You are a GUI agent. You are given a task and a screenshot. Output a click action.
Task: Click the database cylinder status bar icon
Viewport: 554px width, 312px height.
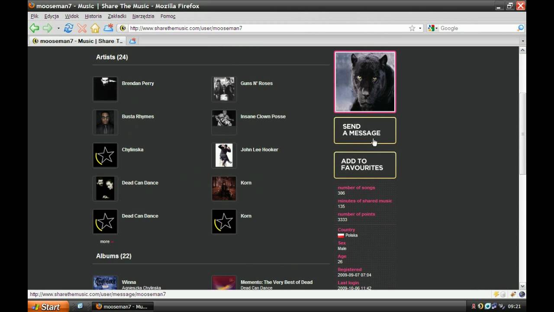(x=503, y=294)
